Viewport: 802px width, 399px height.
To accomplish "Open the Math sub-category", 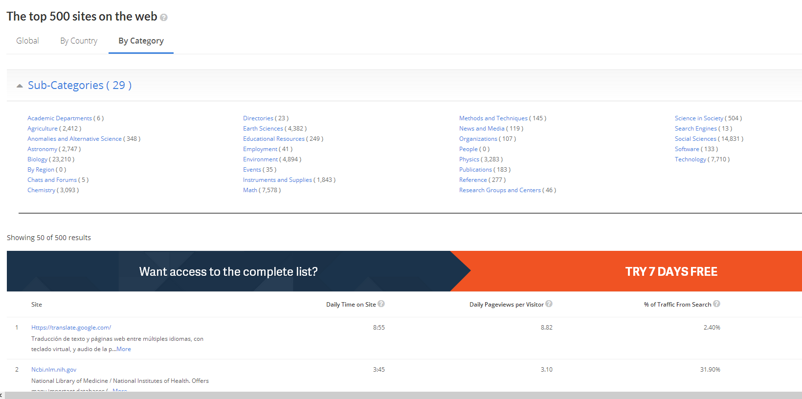I will tap(250, 190).
